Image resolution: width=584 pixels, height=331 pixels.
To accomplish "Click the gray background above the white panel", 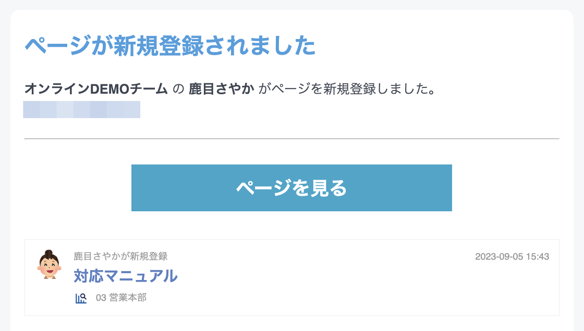I will click(292, 5).
